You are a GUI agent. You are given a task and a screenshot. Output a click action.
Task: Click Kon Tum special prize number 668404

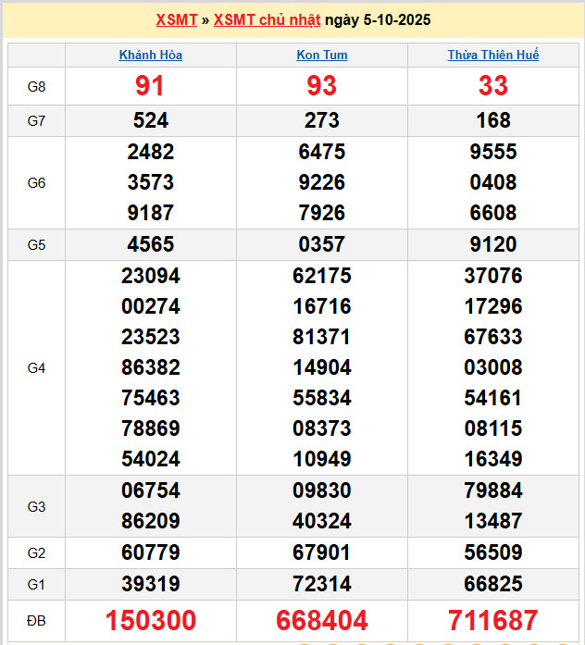(322, 620)
